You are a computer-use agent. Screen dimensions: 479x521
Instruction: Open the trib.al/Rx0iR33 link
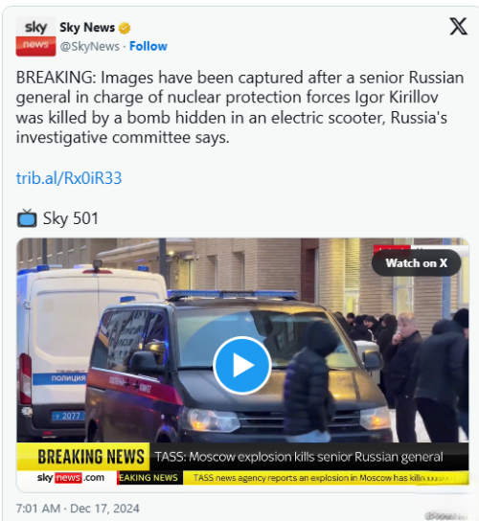pyautogui.click(x=69, y=178)
